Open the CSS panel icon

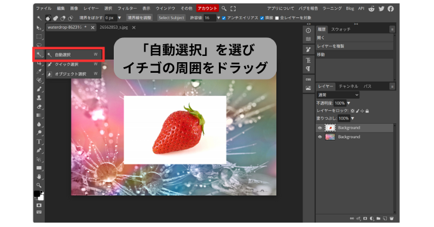tap(308, 80)
